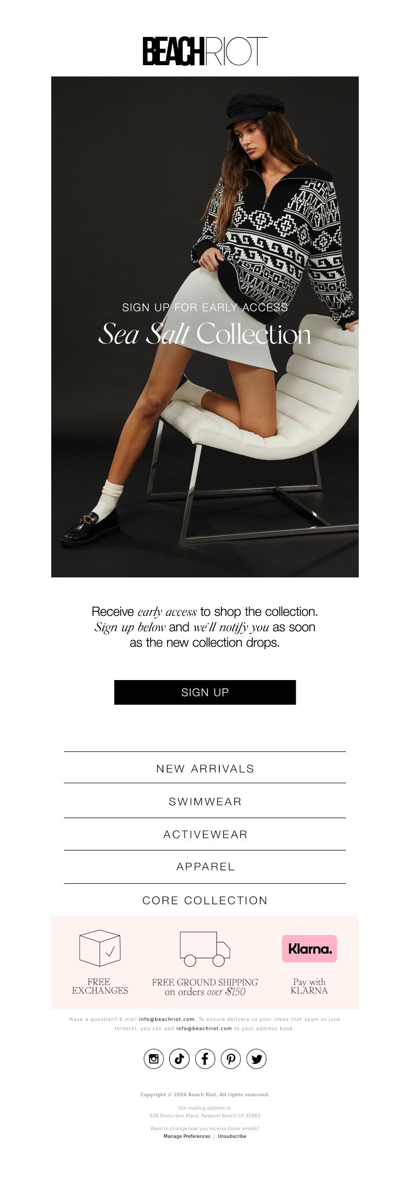Click the Unsubscribe link

(232, 1136)
